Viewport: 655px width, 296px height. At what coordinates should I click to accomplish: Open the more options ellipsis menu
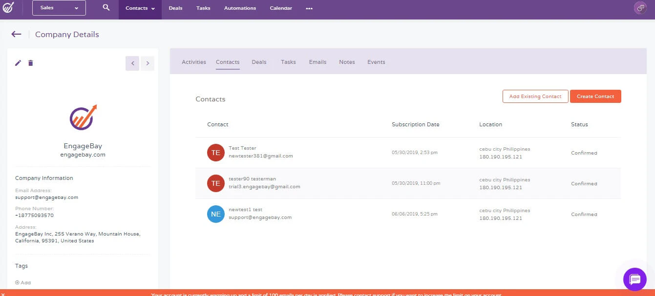[x=309, y=8]
